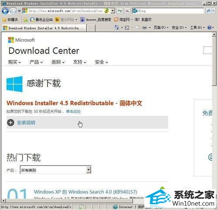Image resolution: width=218 pixels, height=210 pixels.
Task: Click the Microsoft logo on the page
Action: pos(21,40)
